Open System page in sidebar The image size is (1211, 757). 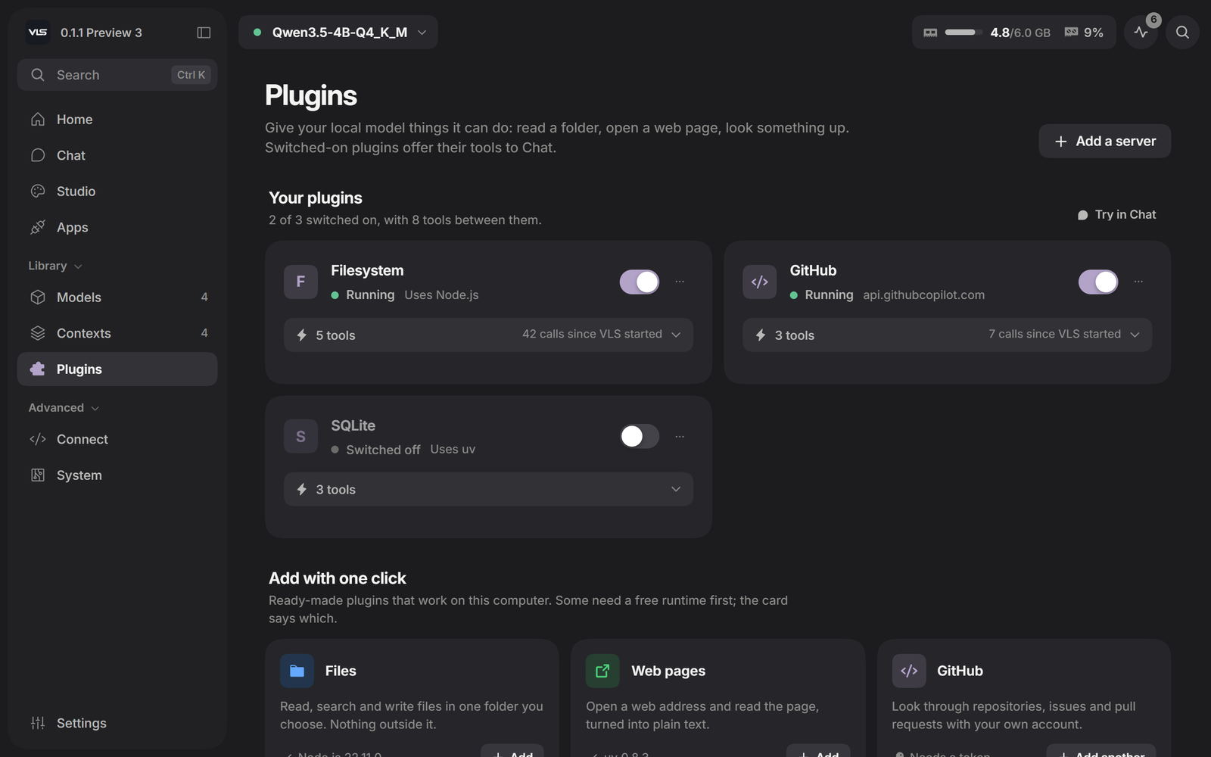tap(117, 475)
